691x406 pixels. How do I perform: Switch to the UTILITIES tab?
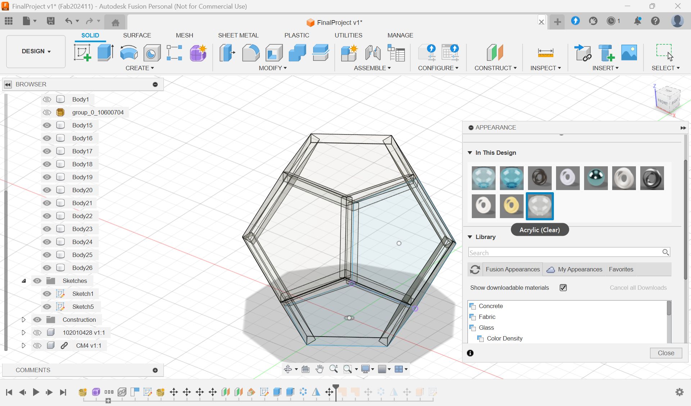(x=348, y=35)
